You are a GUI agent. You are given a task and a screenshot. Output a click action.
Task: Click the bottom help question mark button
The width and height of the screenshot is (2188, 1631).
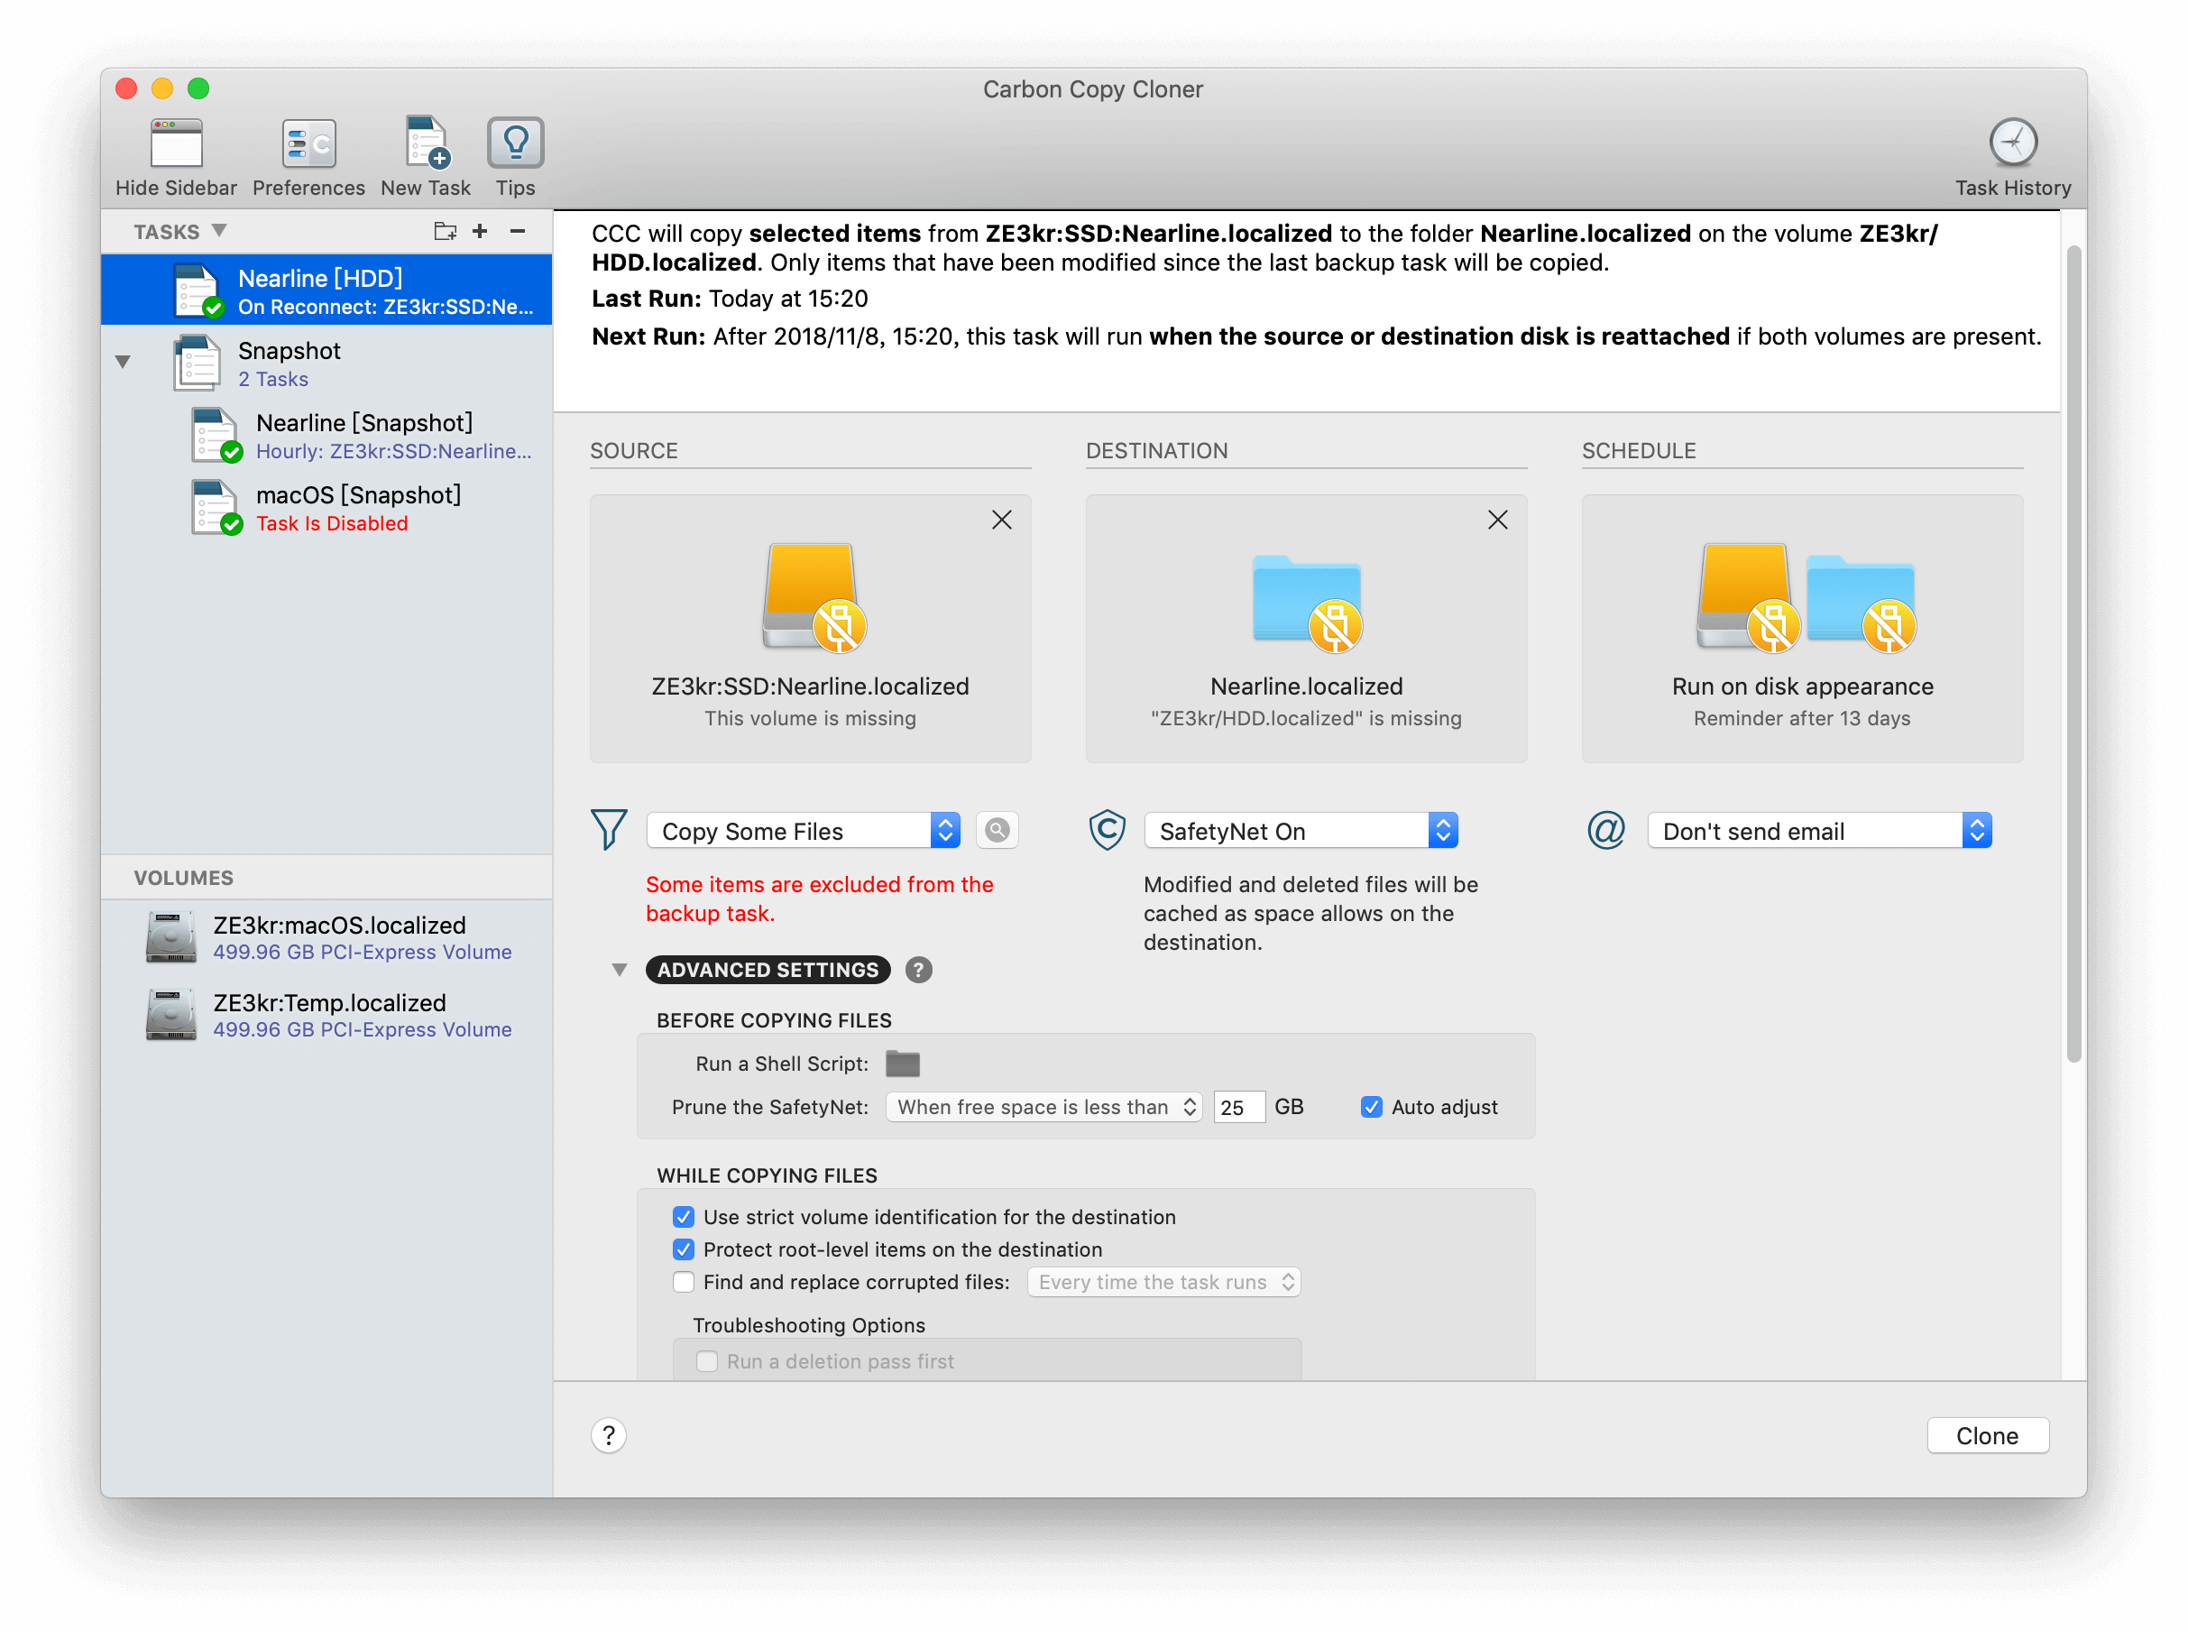tap(608, 1436)
